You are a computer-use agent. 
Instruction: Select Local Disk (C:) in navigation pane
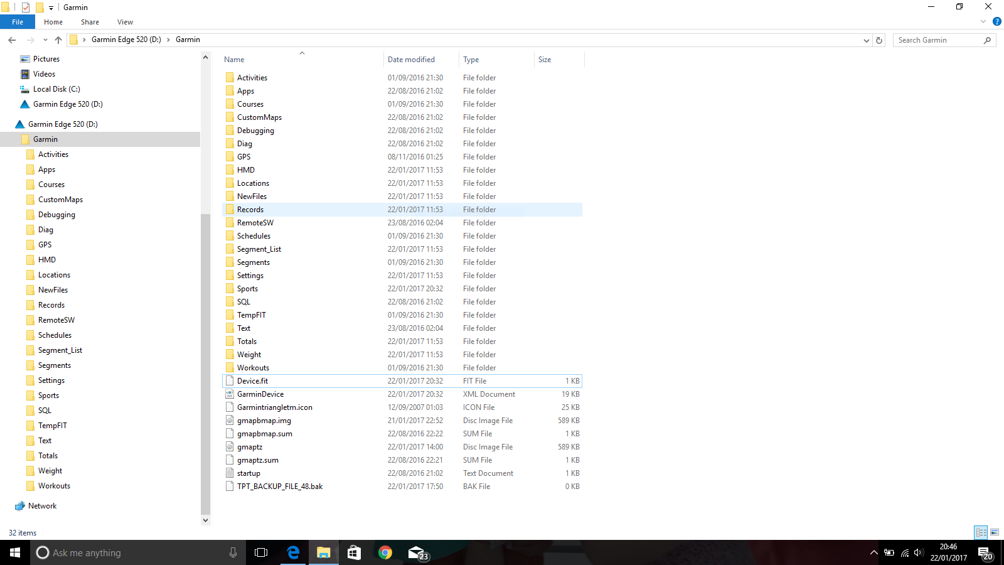click(56, 89)
